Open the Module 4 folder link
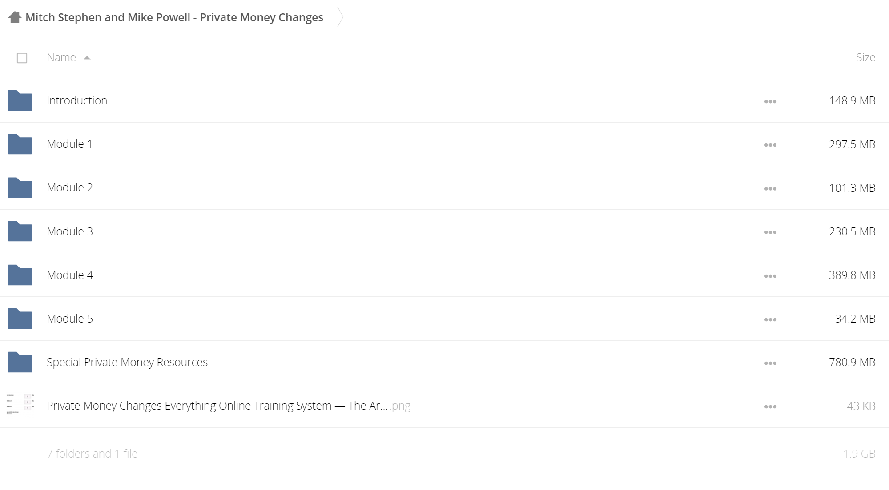Viewport: 889px width, 490px height. [x=70, y=275]
